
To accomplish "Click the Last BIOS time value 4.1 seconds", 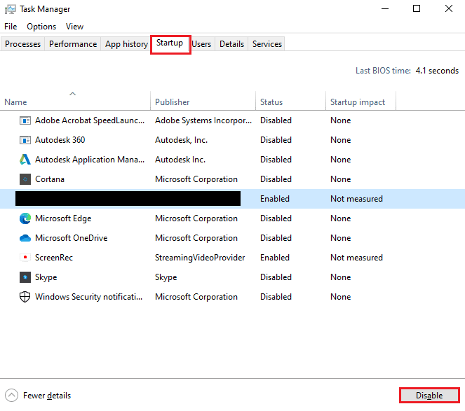I will (437, 71).
